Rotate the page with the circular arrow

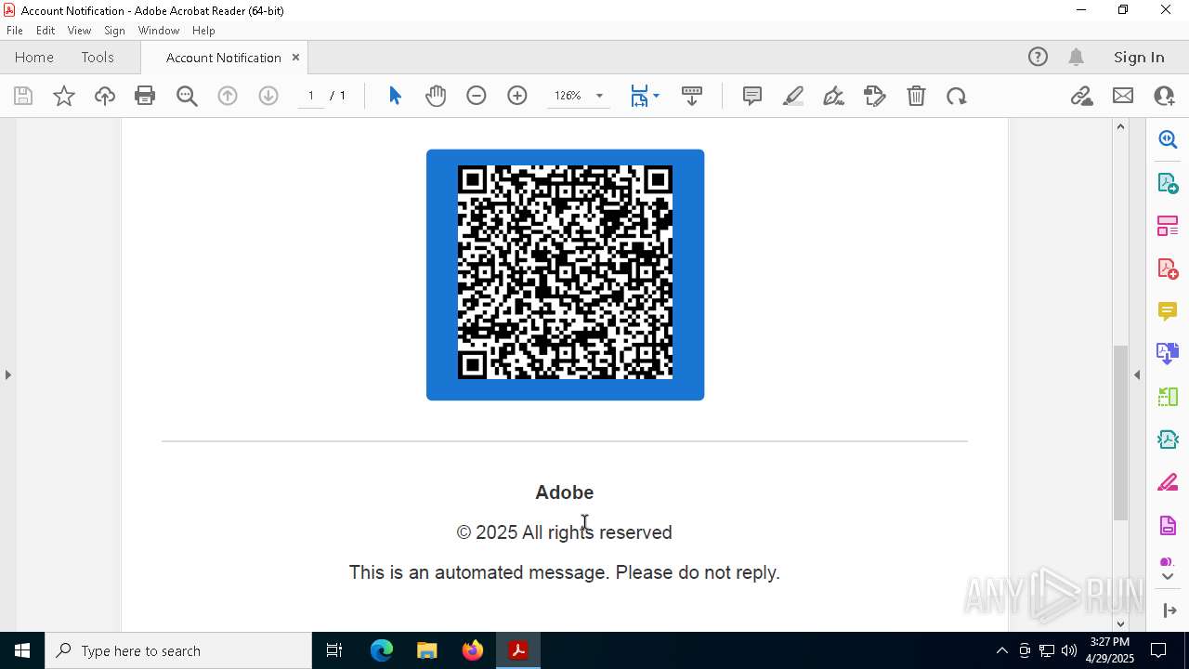point(957,96)
